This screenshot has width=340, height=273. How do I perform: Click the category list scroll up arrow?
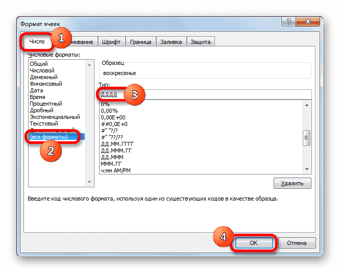pyautogui.click(x=89, y=65)
